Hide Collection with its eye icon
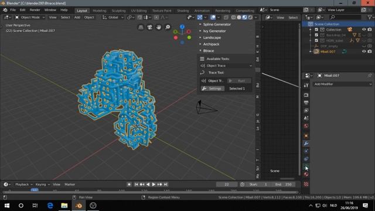375x211 pixels. point(364,29)
